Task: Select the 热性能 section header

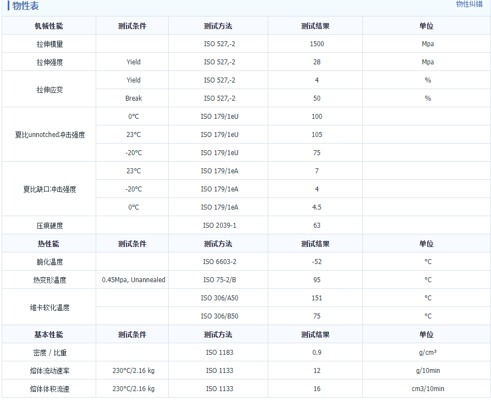Action: [x=49, y=244]
